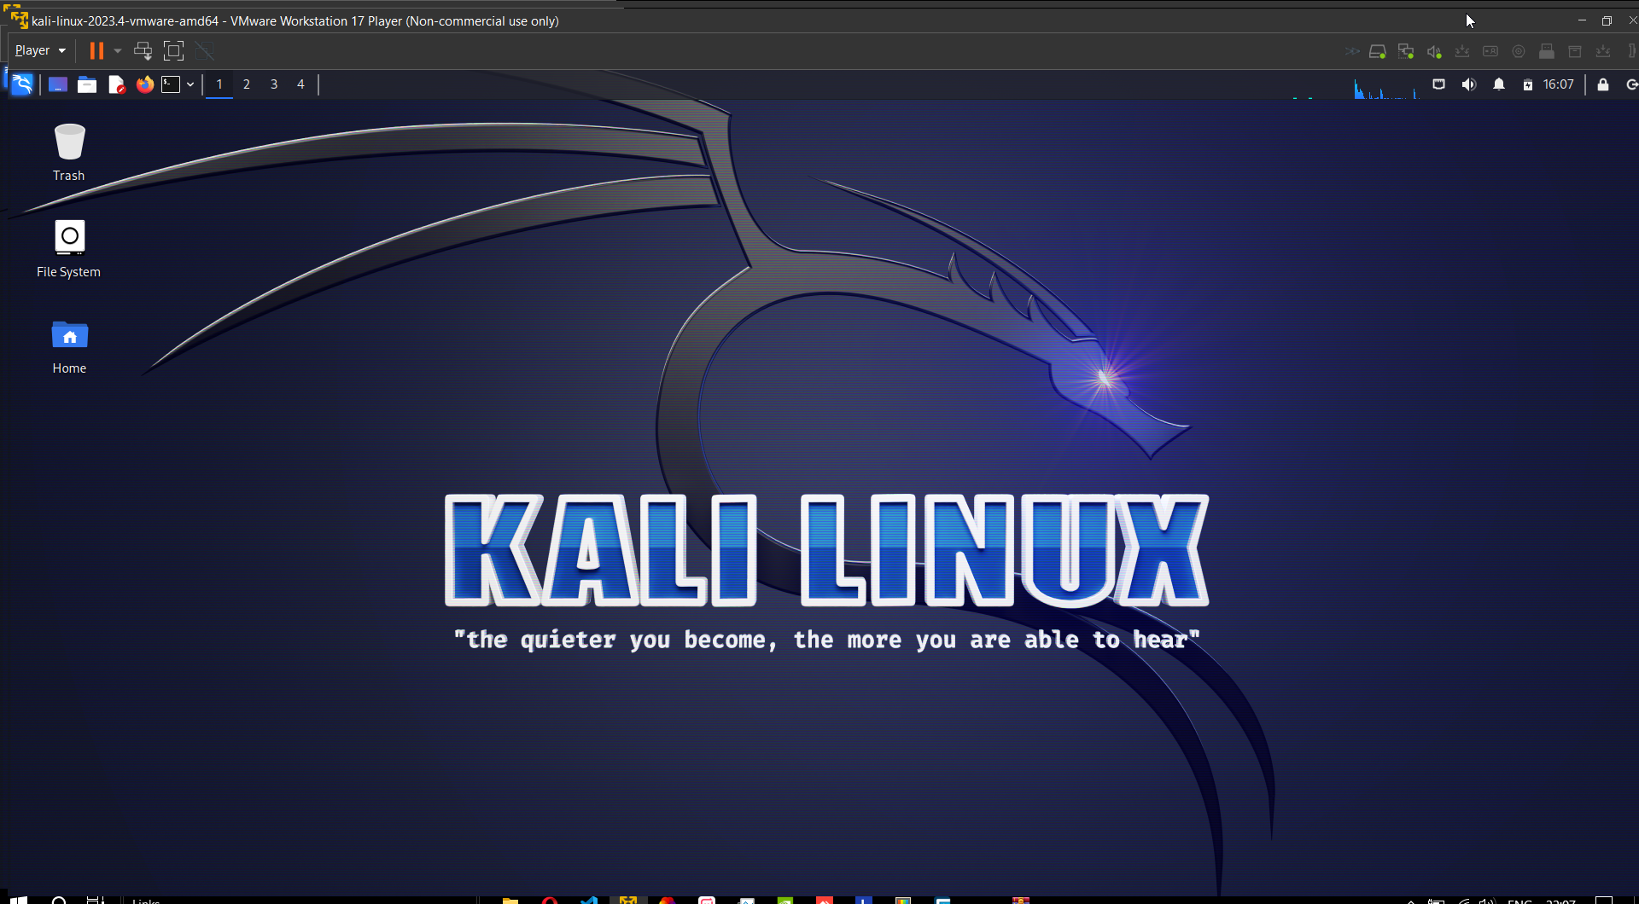Click the webcam device icon in VMware toolbar

click(1519, 51)
